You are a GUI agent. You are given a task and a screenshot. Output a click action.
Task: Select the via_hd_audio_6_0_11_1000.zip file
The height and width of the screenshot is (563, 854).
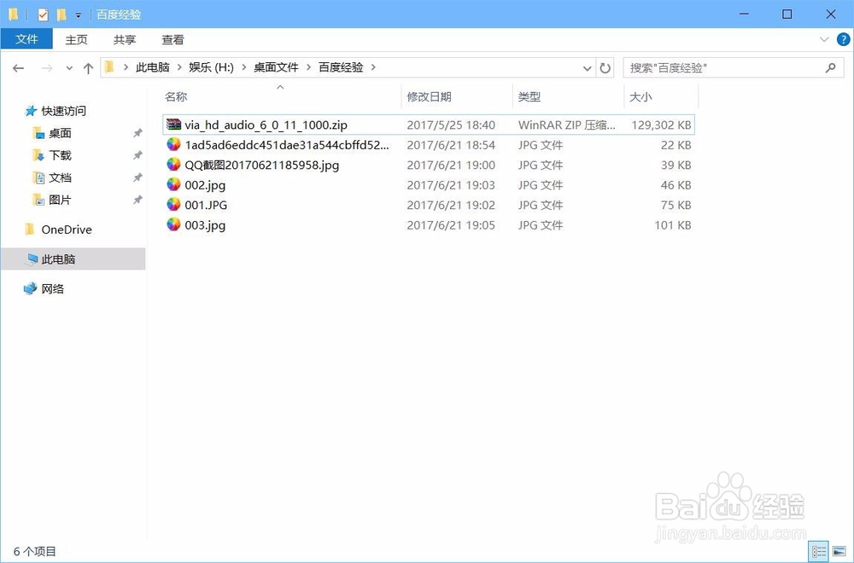[265, 125]
